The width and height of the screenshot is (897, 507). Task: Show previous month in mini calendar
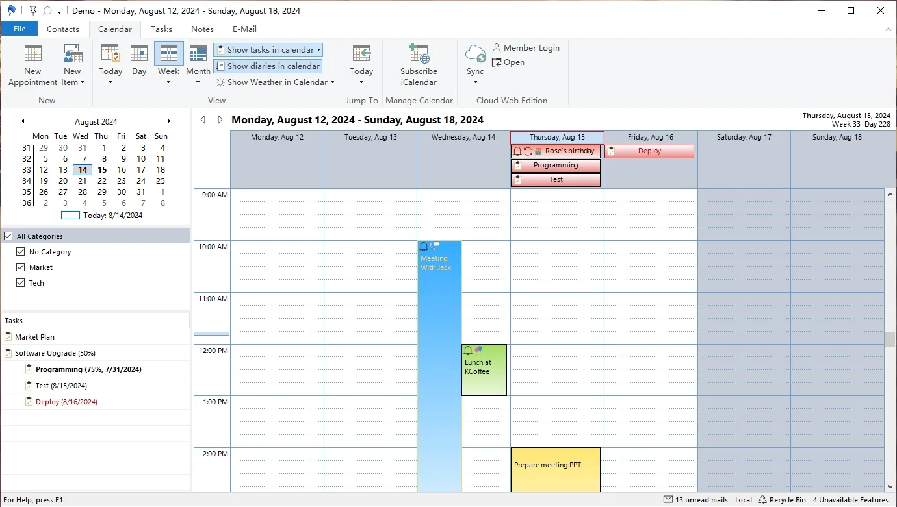(23, 121)
